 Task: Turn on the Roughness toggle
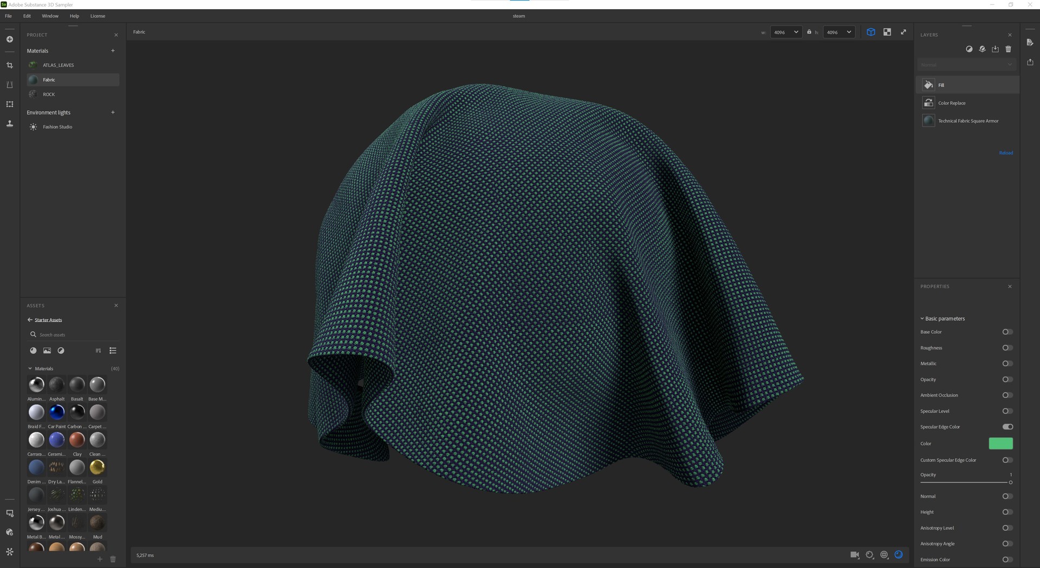pyautogui.click(x=1007, y=348)
